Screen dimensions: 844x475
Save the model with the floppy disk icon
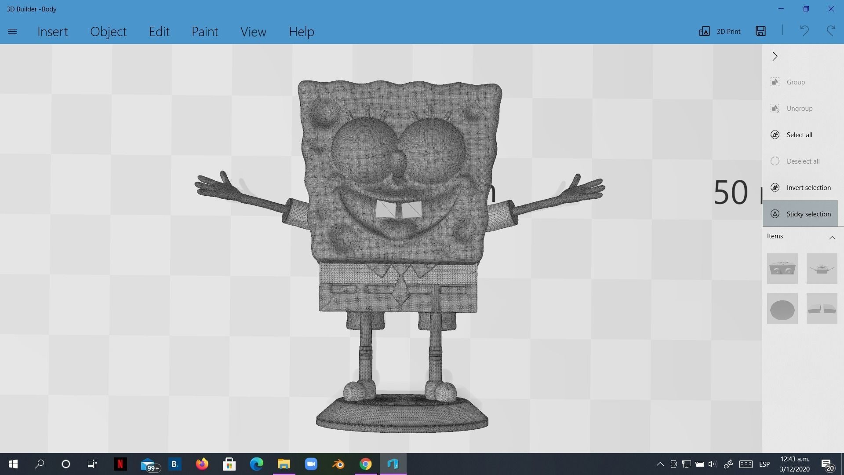coord(761,31)
